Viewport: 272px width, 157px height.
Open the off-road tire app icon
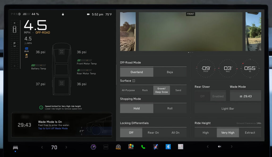click(x=118, y=147)
